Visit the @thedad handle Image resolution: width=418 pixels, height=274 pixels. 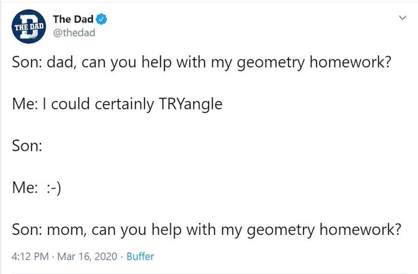click(74, 33)
